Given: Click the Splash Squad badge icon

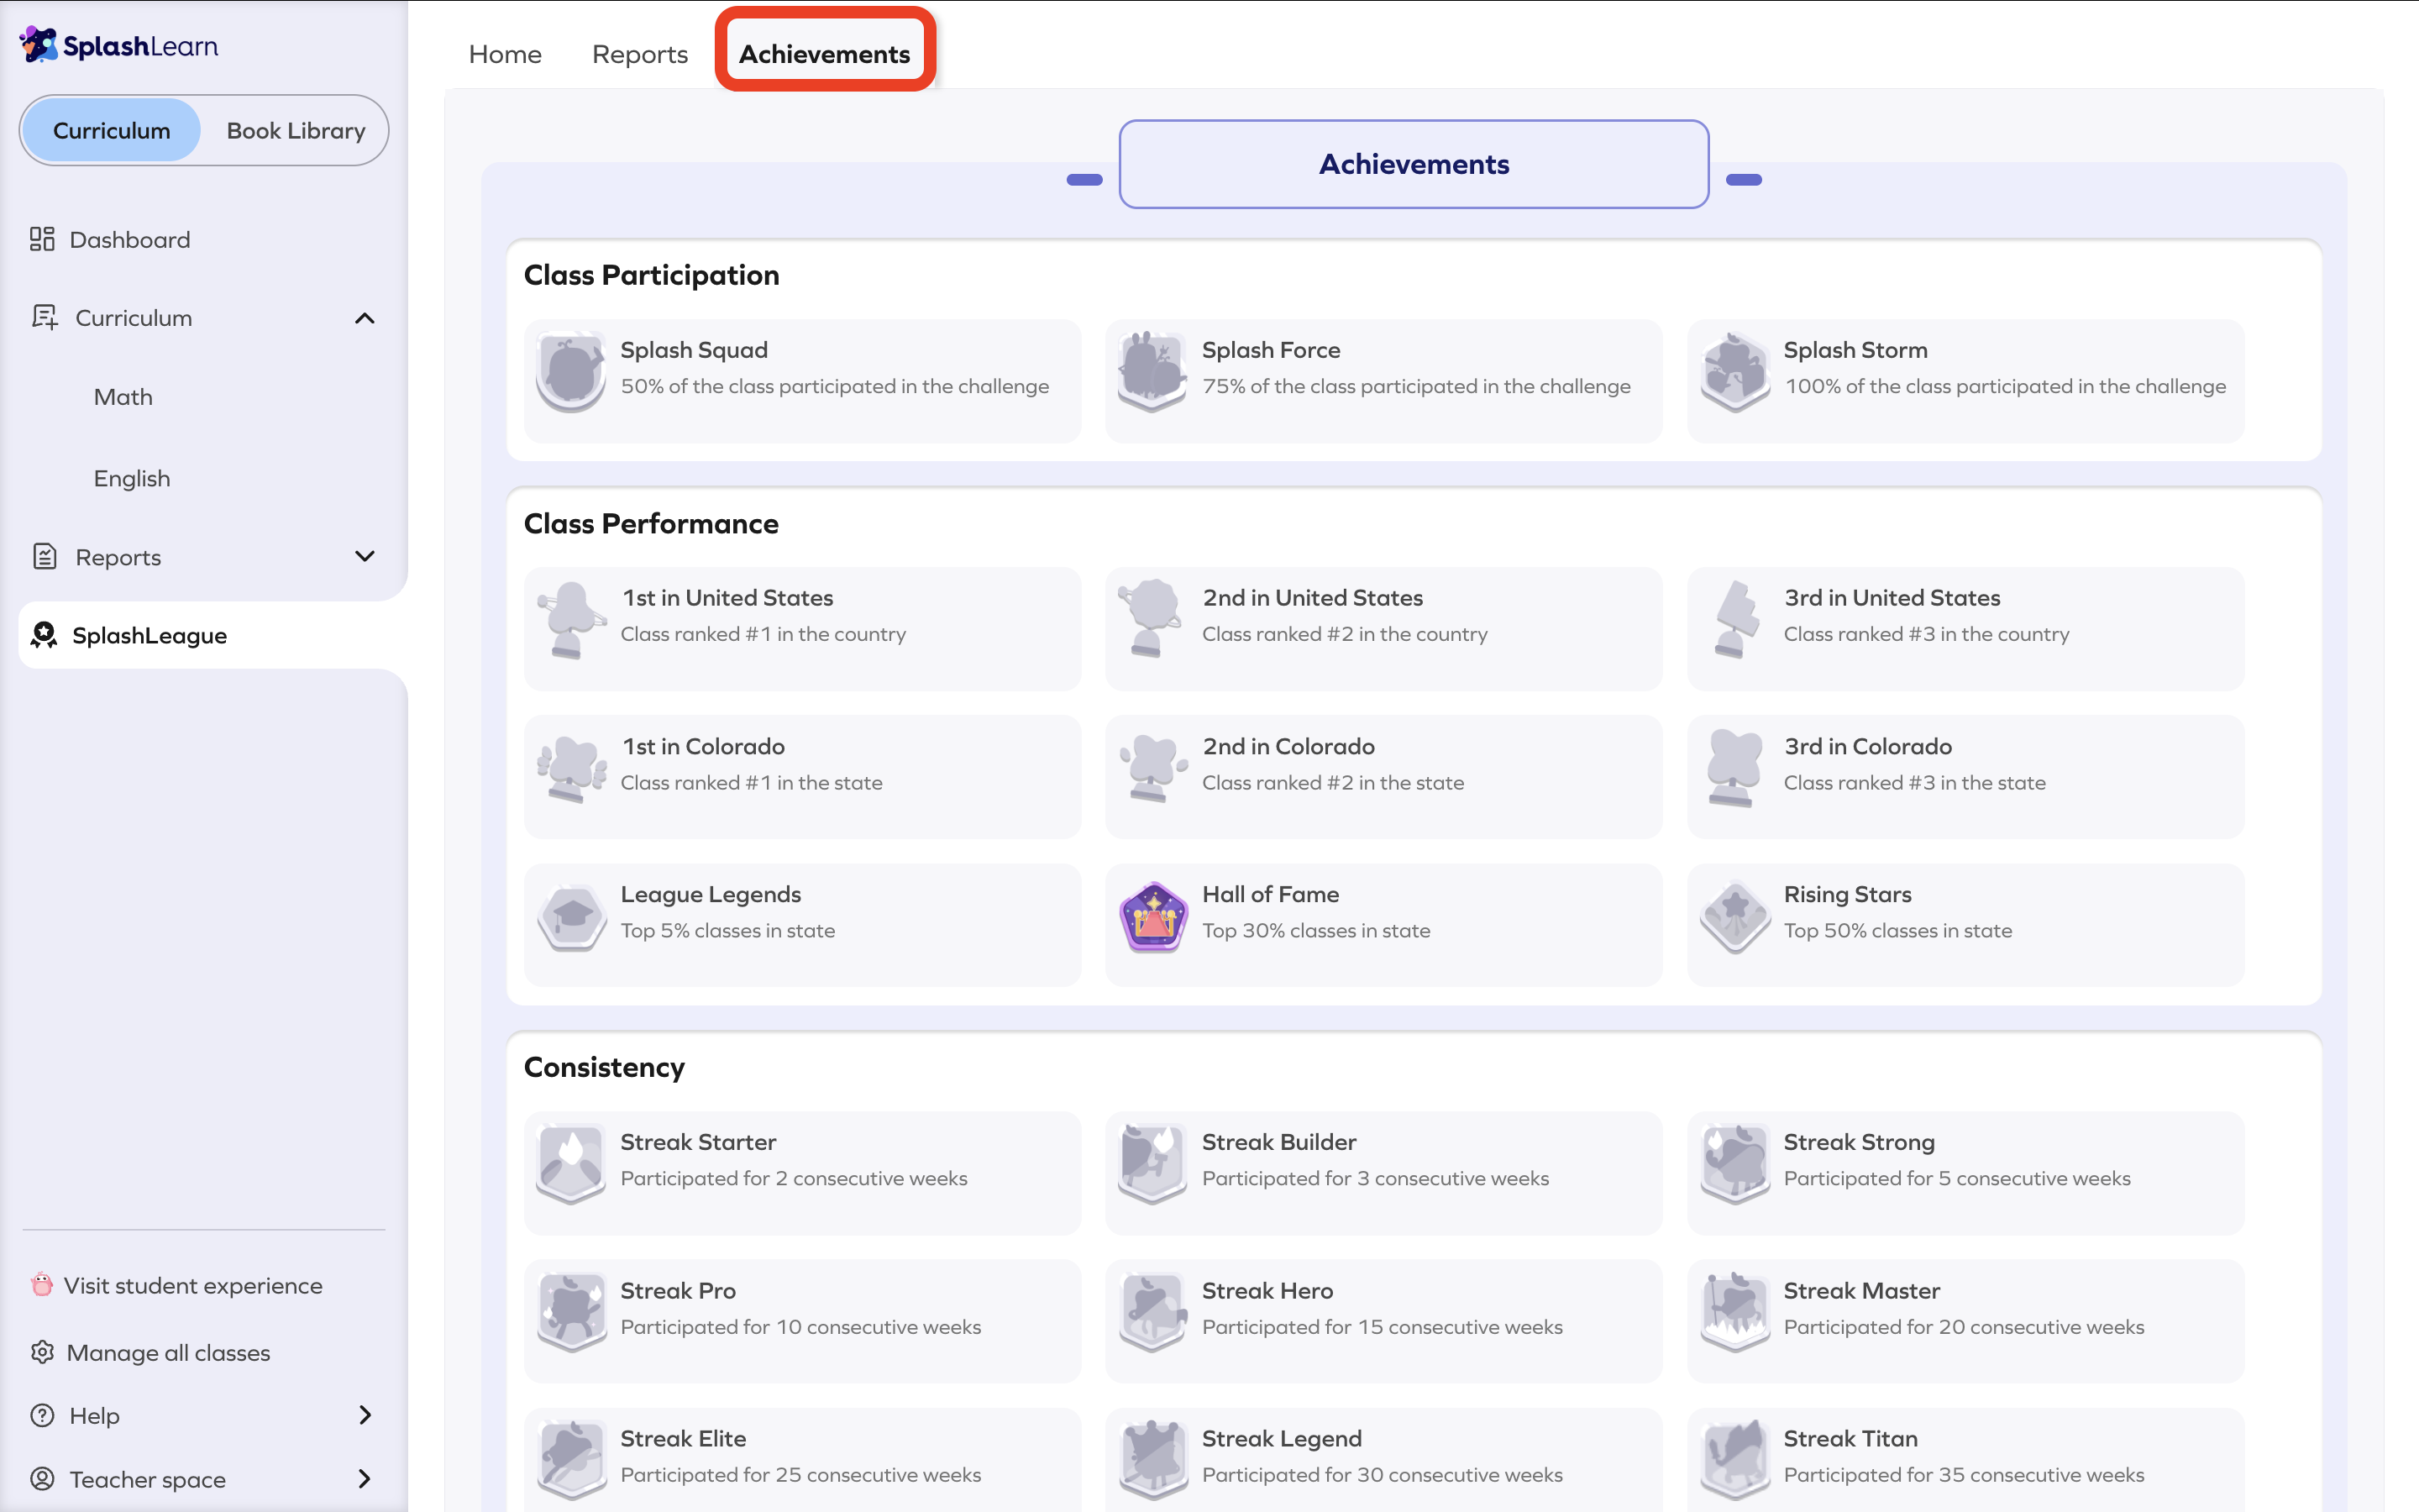Looking at the screenshot, I should click(571, 372).
